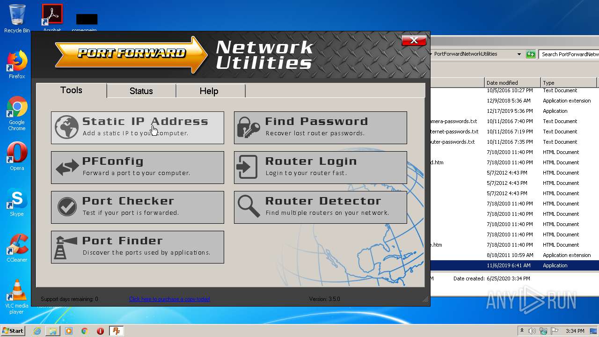Open the Router Login tool
Screen dimensions: 599x337
[321, 167]
